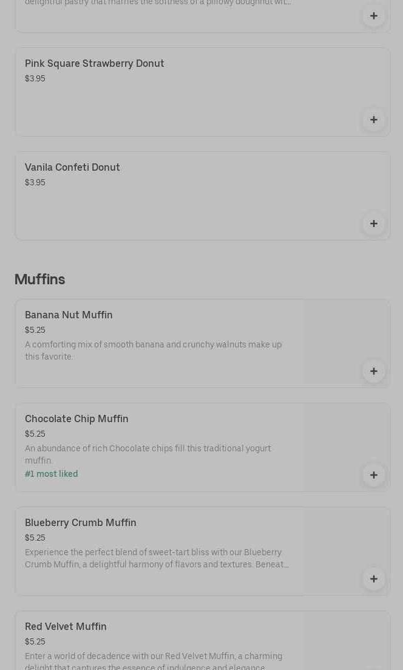This screenshot has height=670, width=403.
Task: Add Chocolate Chip Muffin using plus icon
Action: (373, 475)
